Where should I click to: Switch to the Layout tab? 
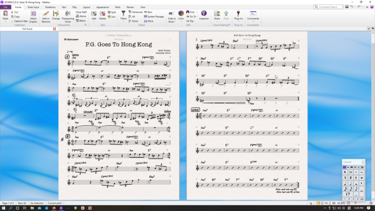[86, 7]
